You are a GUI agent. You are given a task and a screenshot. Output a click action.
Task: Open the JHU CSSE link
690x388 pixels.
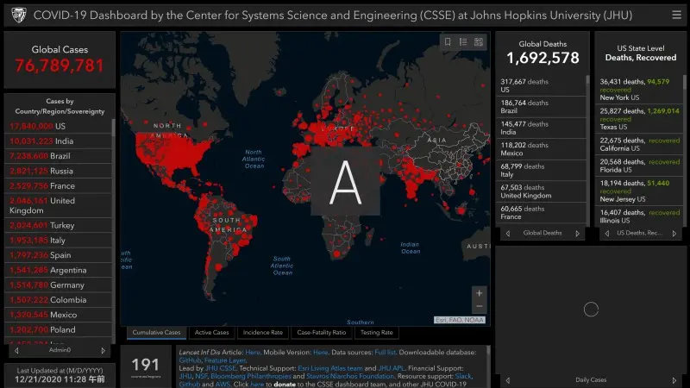pyautogui.click(x=221, y=368)
